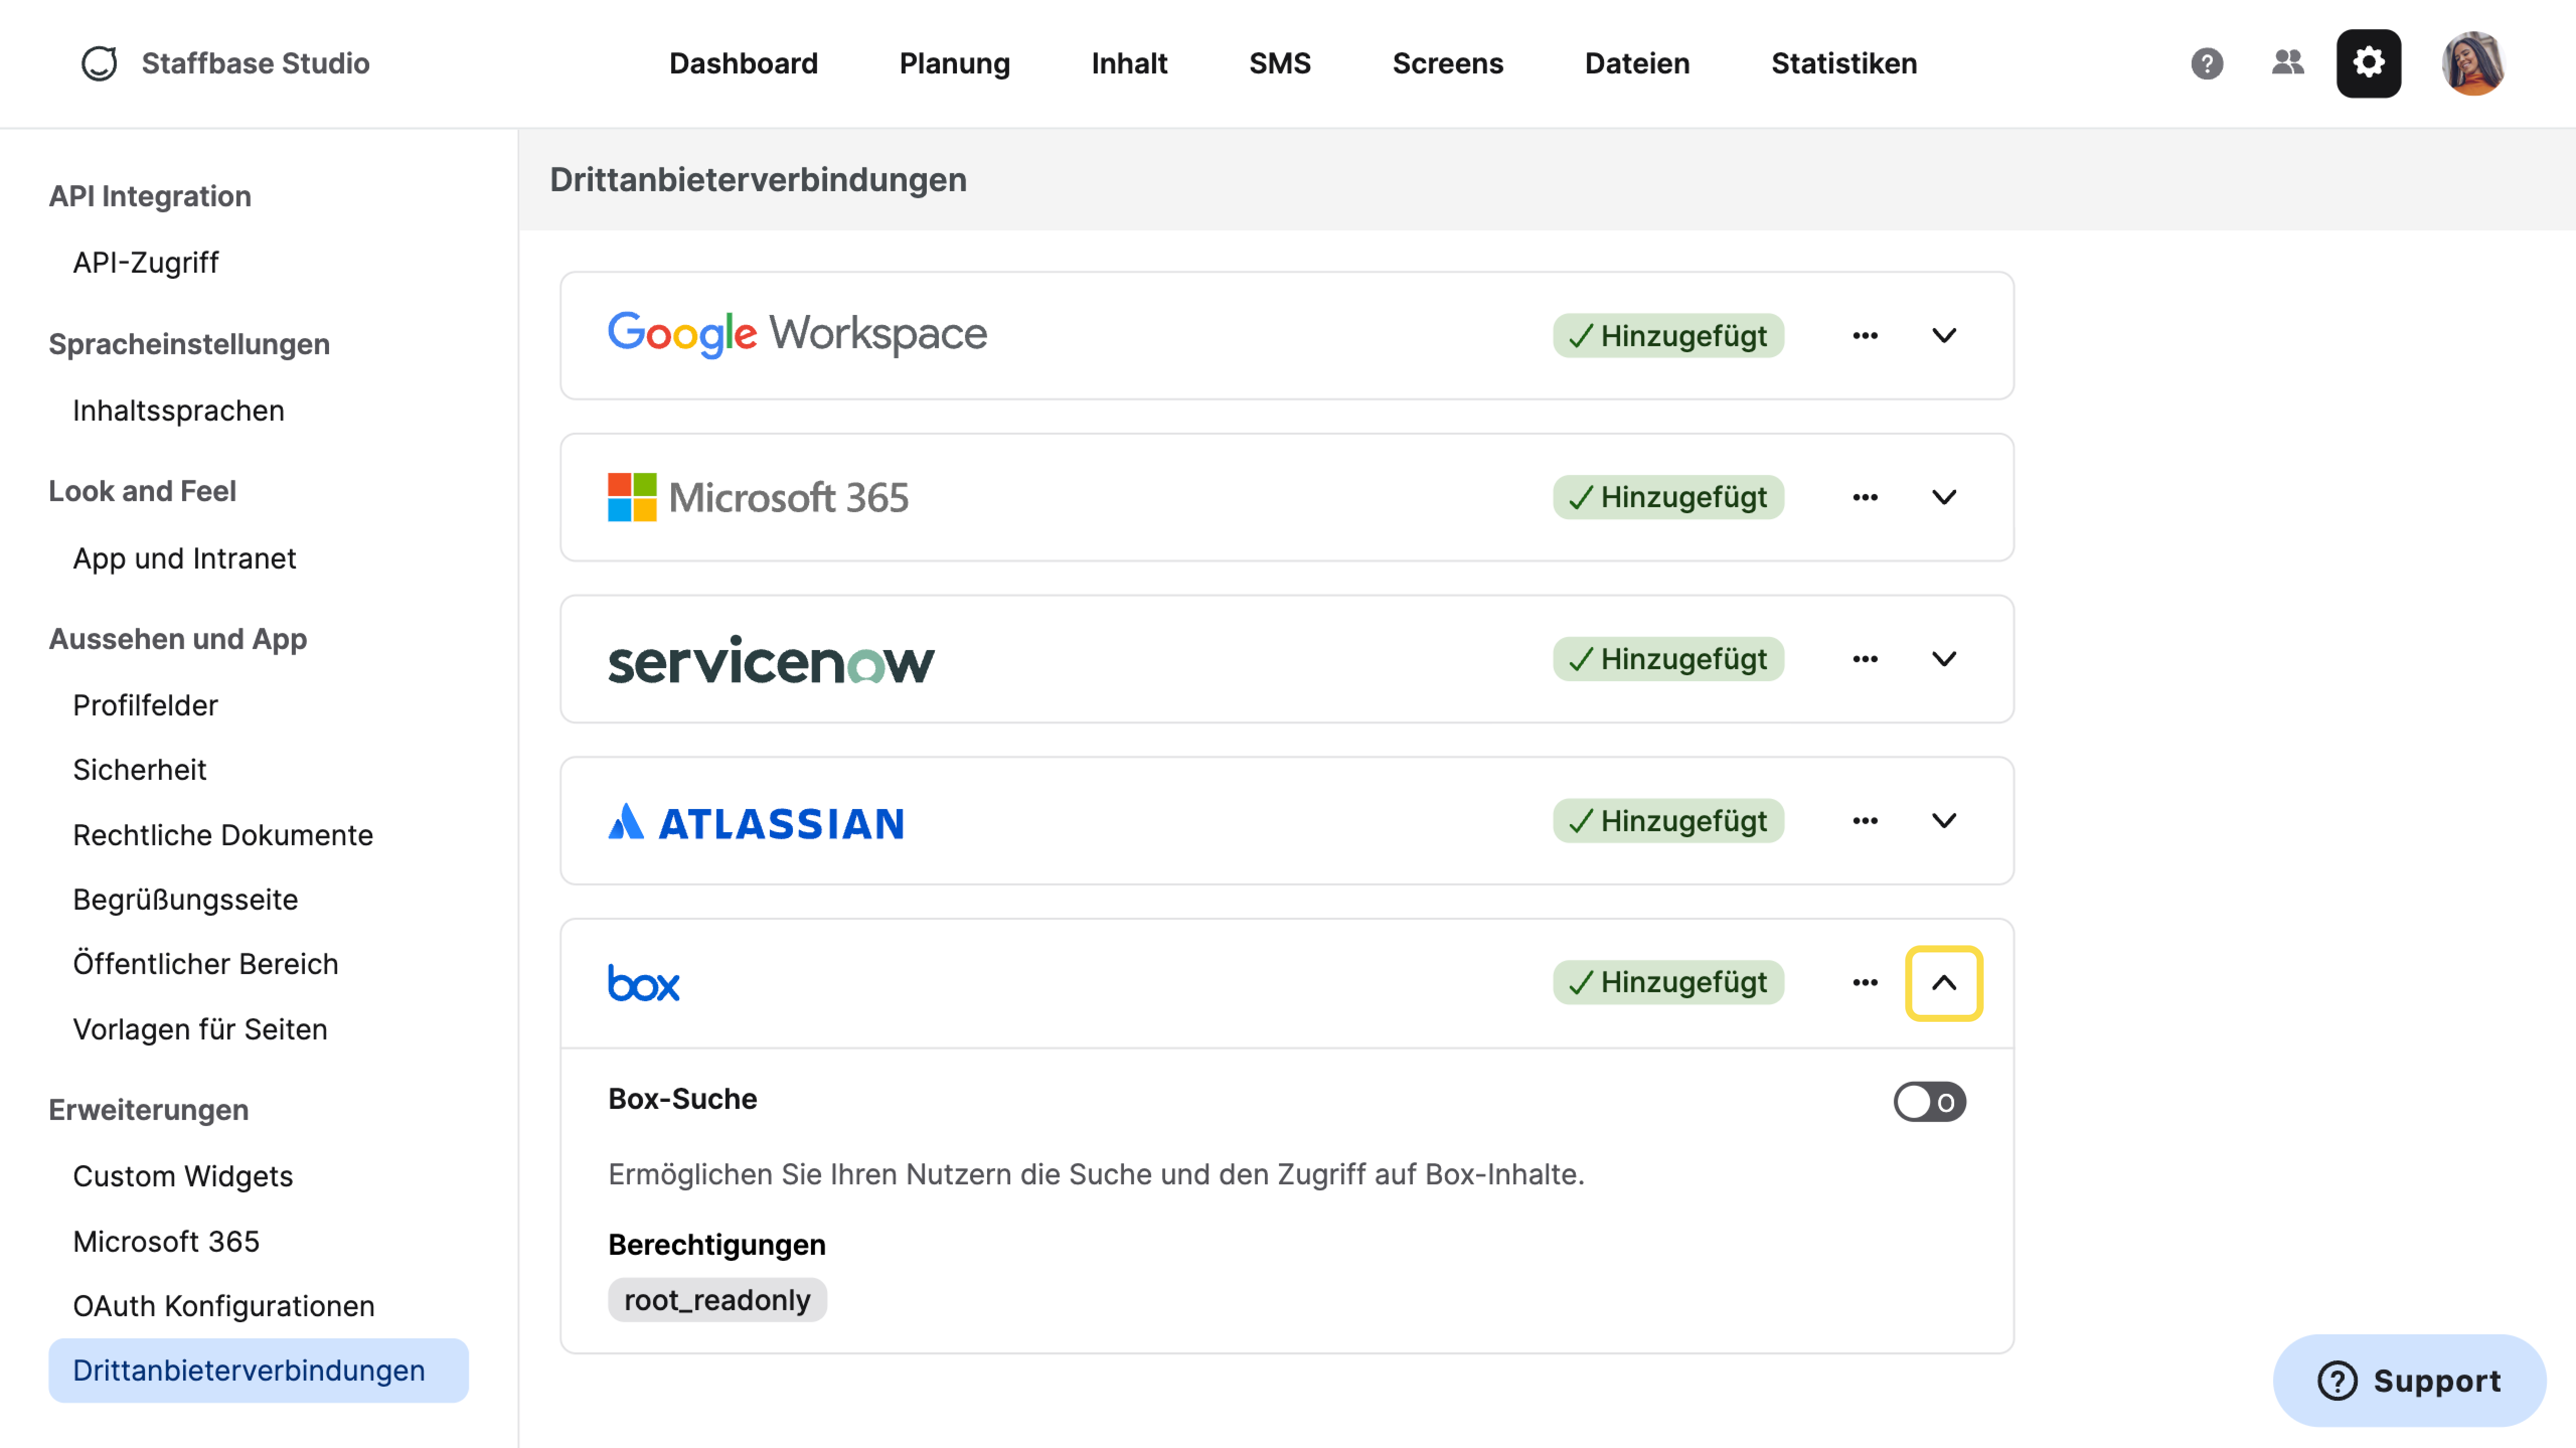Screen dimensions: 2576x1448
Task: Toggle the Box-Suche switch
Action: (1929, 1102)
